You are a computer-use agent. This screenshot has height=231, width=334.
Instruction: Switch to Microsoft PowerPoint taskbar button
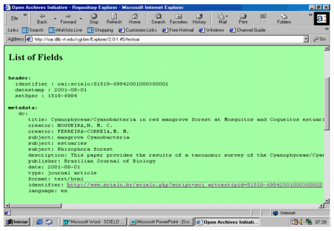[x=161, y=222]
